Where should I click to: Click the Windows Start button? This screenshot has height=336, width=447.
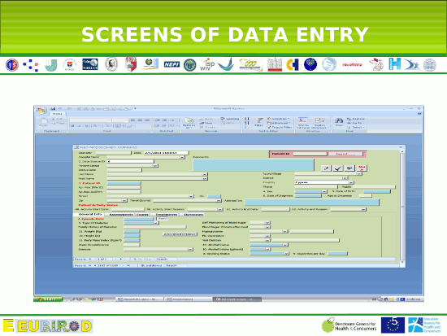[48, 299]
